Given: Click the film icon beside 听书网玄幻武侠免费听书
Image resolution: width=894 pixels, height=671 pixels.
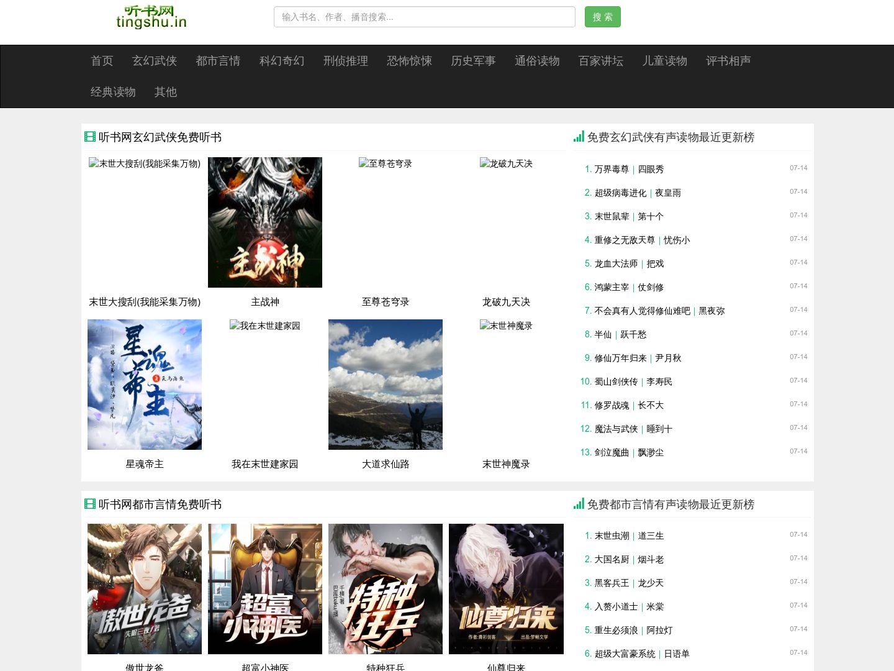Looking at the screenshot, I should [90, 137].
